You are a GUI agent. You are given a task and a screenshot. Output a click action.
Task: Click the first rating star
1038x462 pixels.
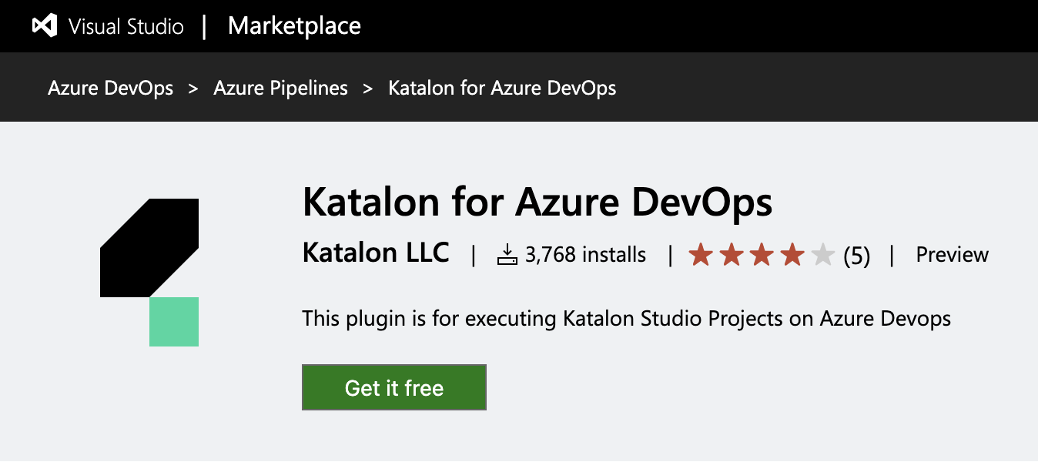(700, 254)
